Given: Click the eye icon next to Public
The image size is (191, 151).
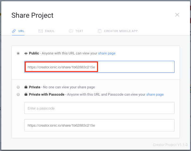Looking at the screenshot, I should [x=26, y=53].
